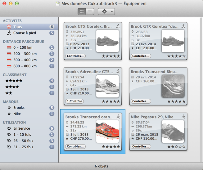Open Contrôles for Brook GTX Goretex, Br... card
The image size is (203, 170).
75,56
